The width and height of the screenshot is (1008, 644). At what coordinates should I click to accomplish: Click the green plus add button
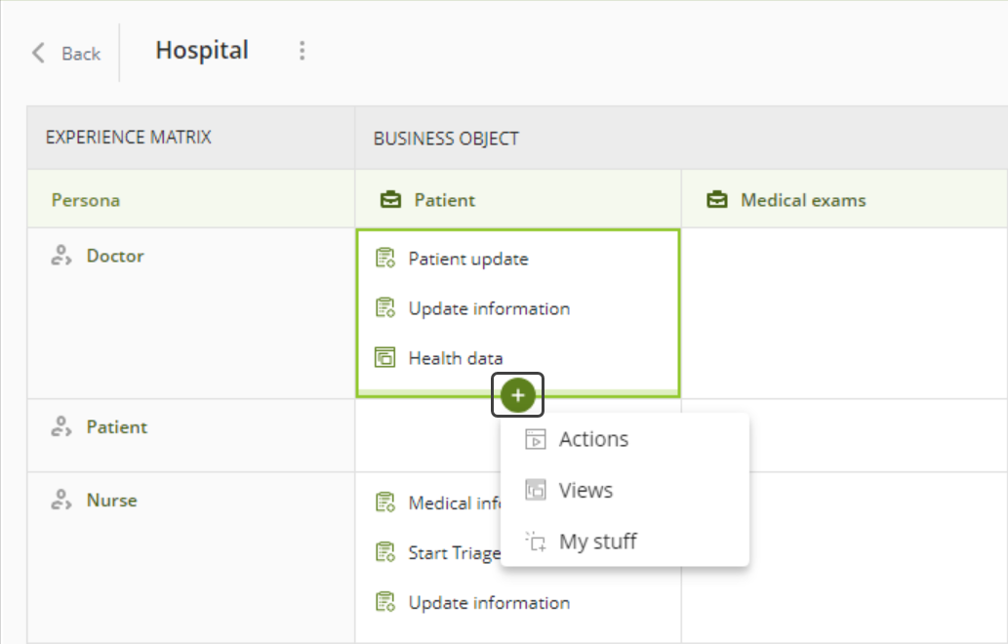click(x=518, y=395)
